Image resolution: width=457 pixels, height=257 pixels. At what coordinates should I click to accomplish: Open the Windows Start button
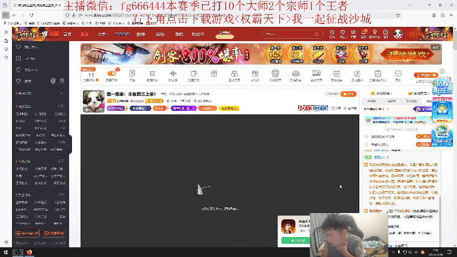(x=6, y=252)
